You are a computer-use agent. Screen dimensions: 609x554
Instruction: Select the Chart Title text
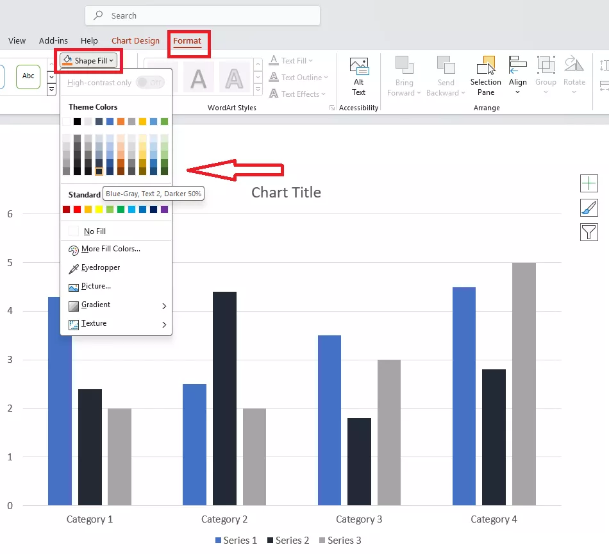(x=286, y=192)
